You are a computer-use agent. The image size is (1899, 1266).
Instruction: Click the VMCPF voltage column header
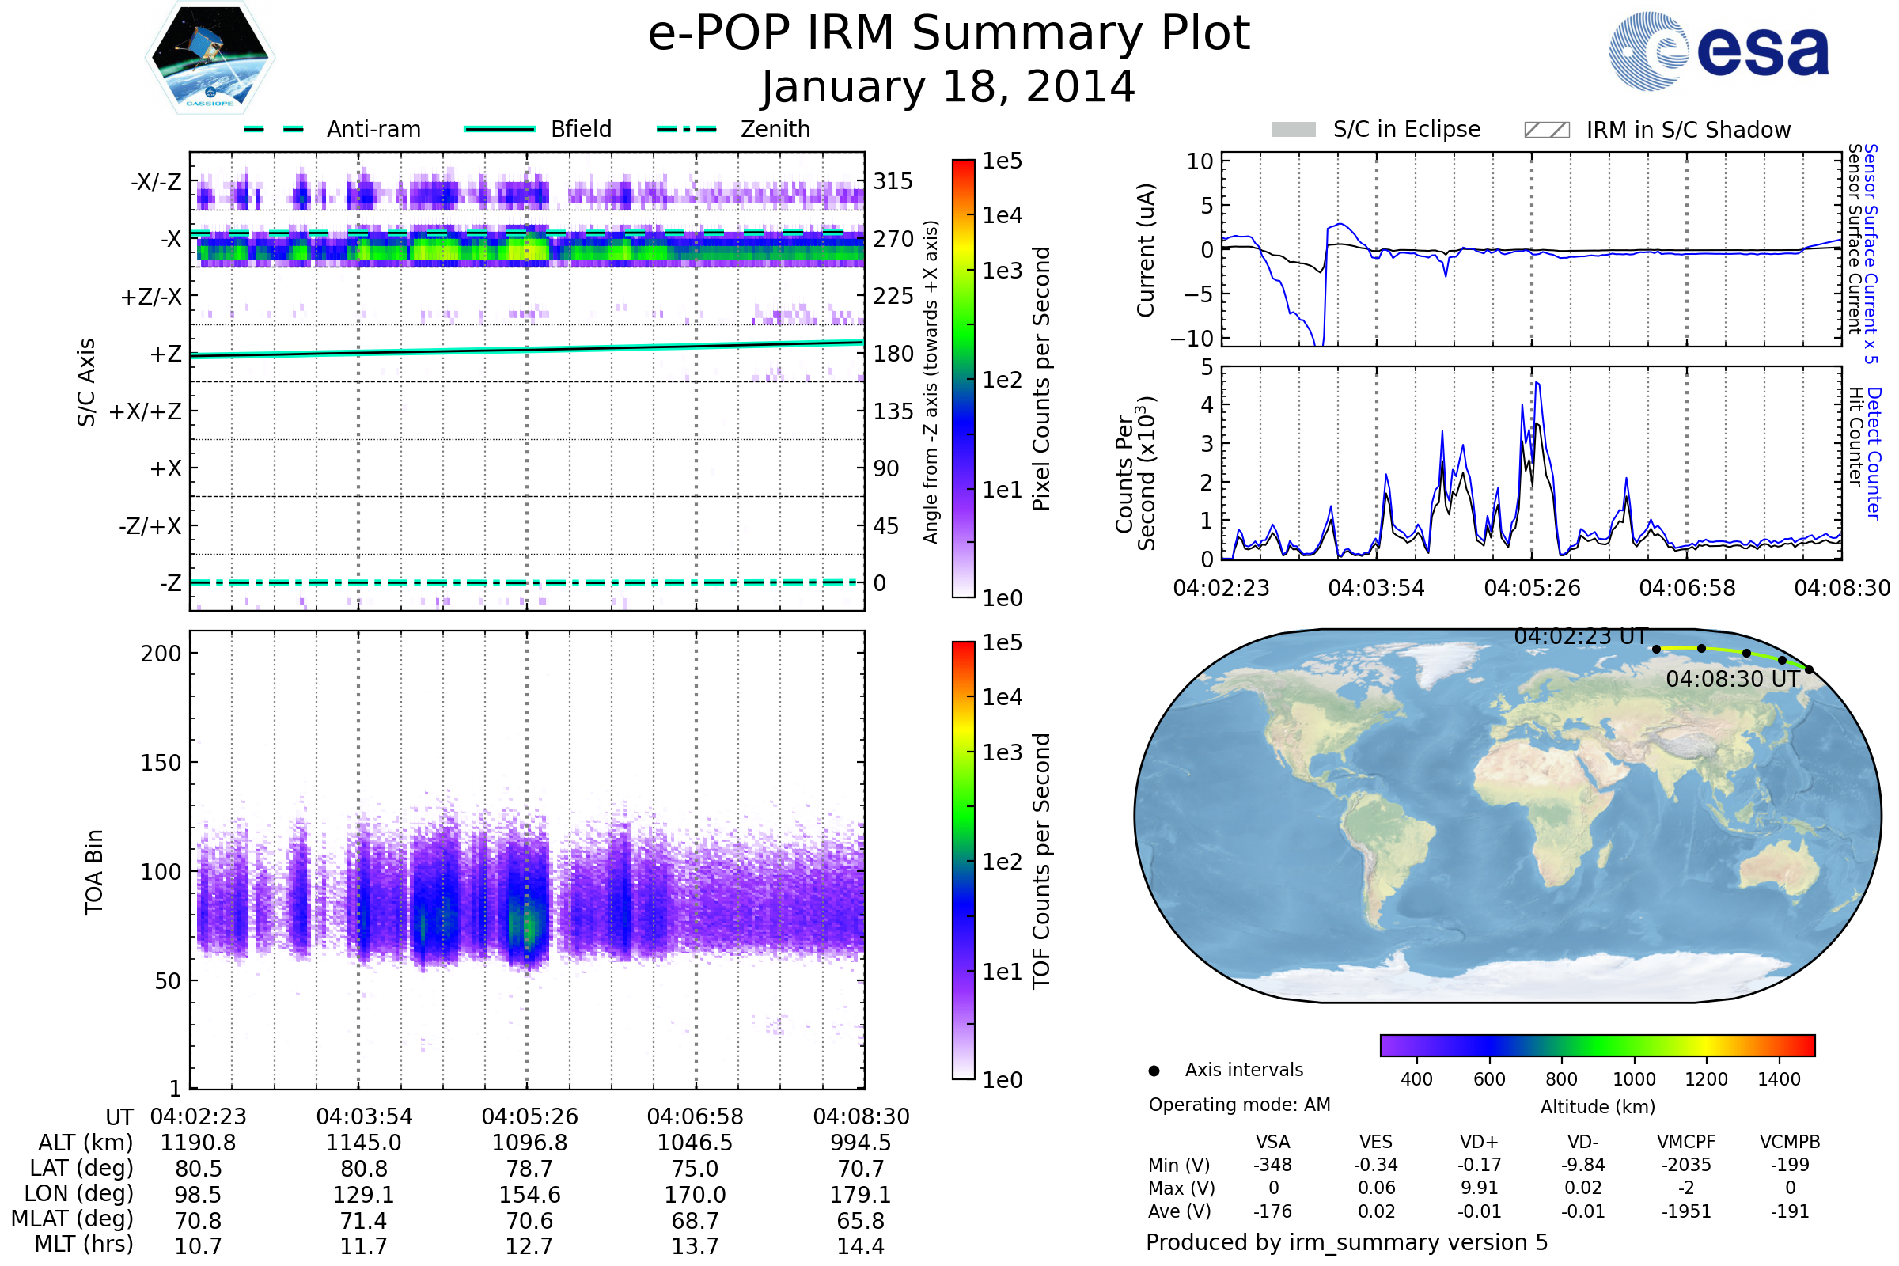(1686, 1142)
